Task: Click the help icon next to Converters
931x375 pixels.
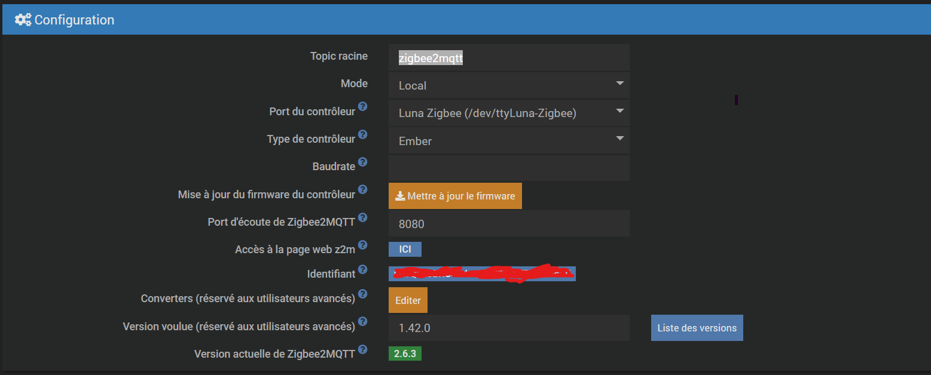Action: coord(362,294)
